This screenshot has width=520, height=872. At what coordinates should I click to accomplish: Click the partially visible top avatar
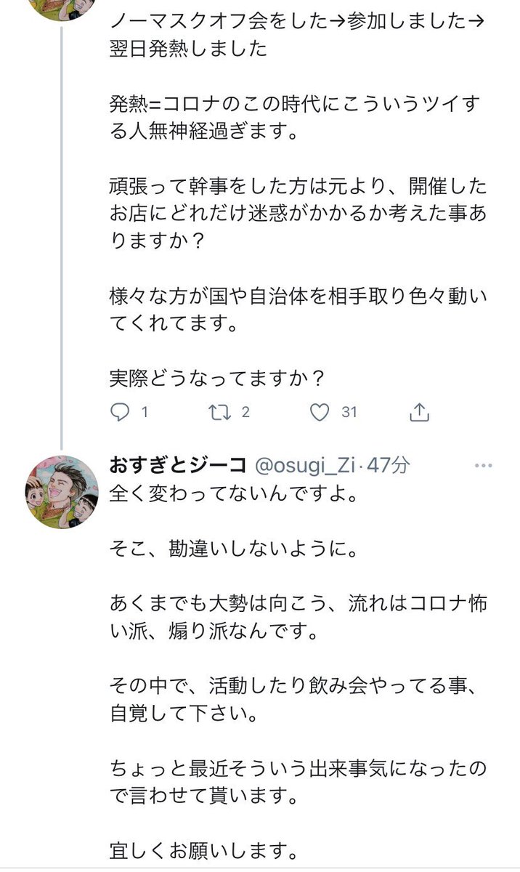(x=62, y=7)
